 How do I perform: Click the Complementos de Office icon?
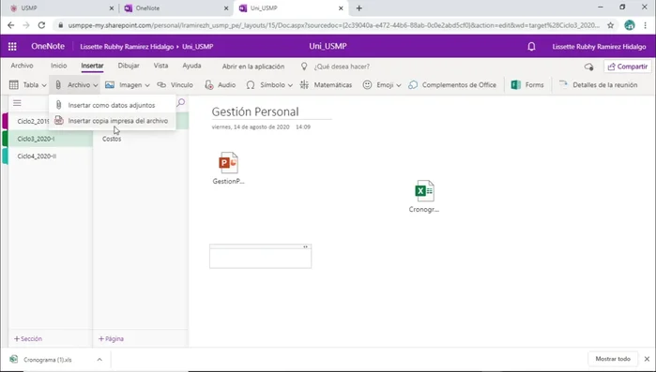(413, 84)
